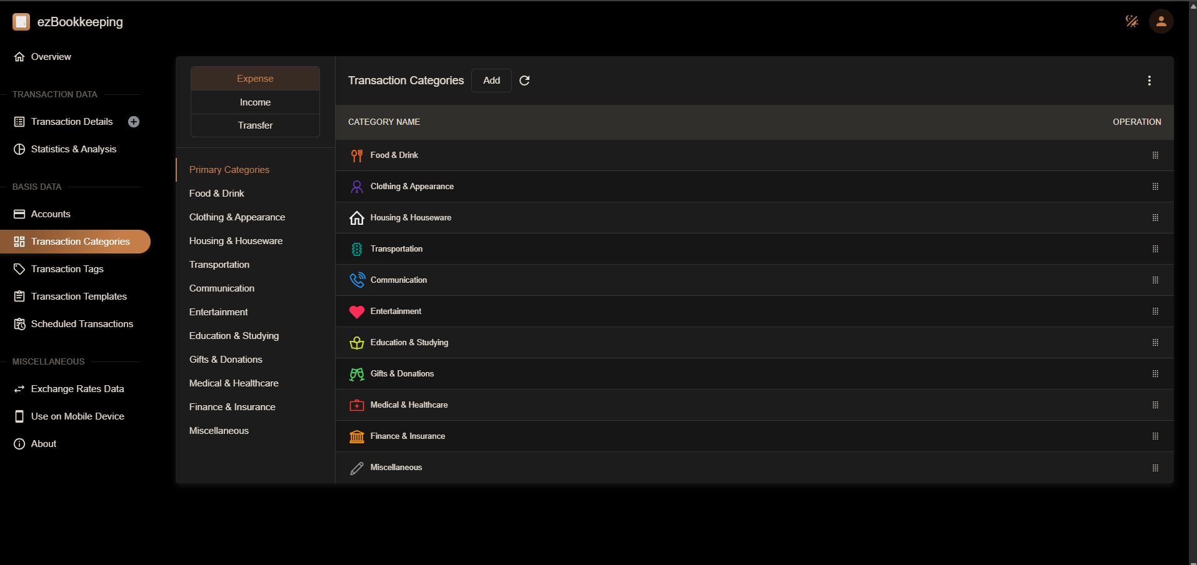Open the user avatar menu

click(x=1161, y=21)
